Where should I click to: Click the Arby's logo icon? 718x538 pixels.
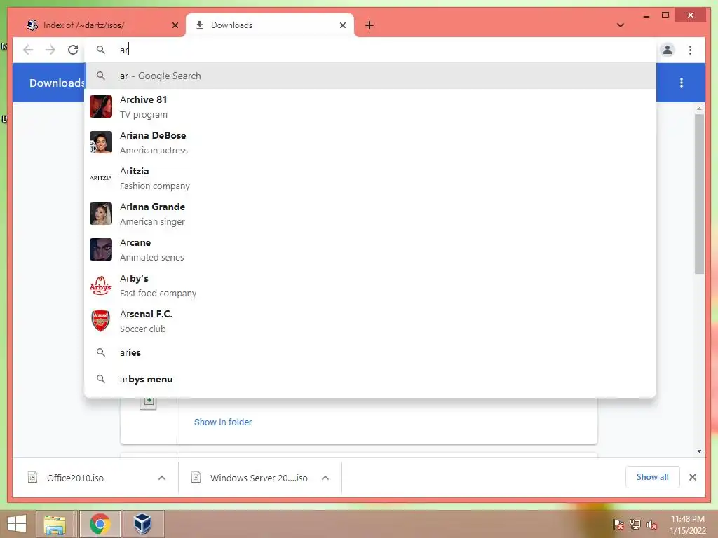tap(101, 285)
